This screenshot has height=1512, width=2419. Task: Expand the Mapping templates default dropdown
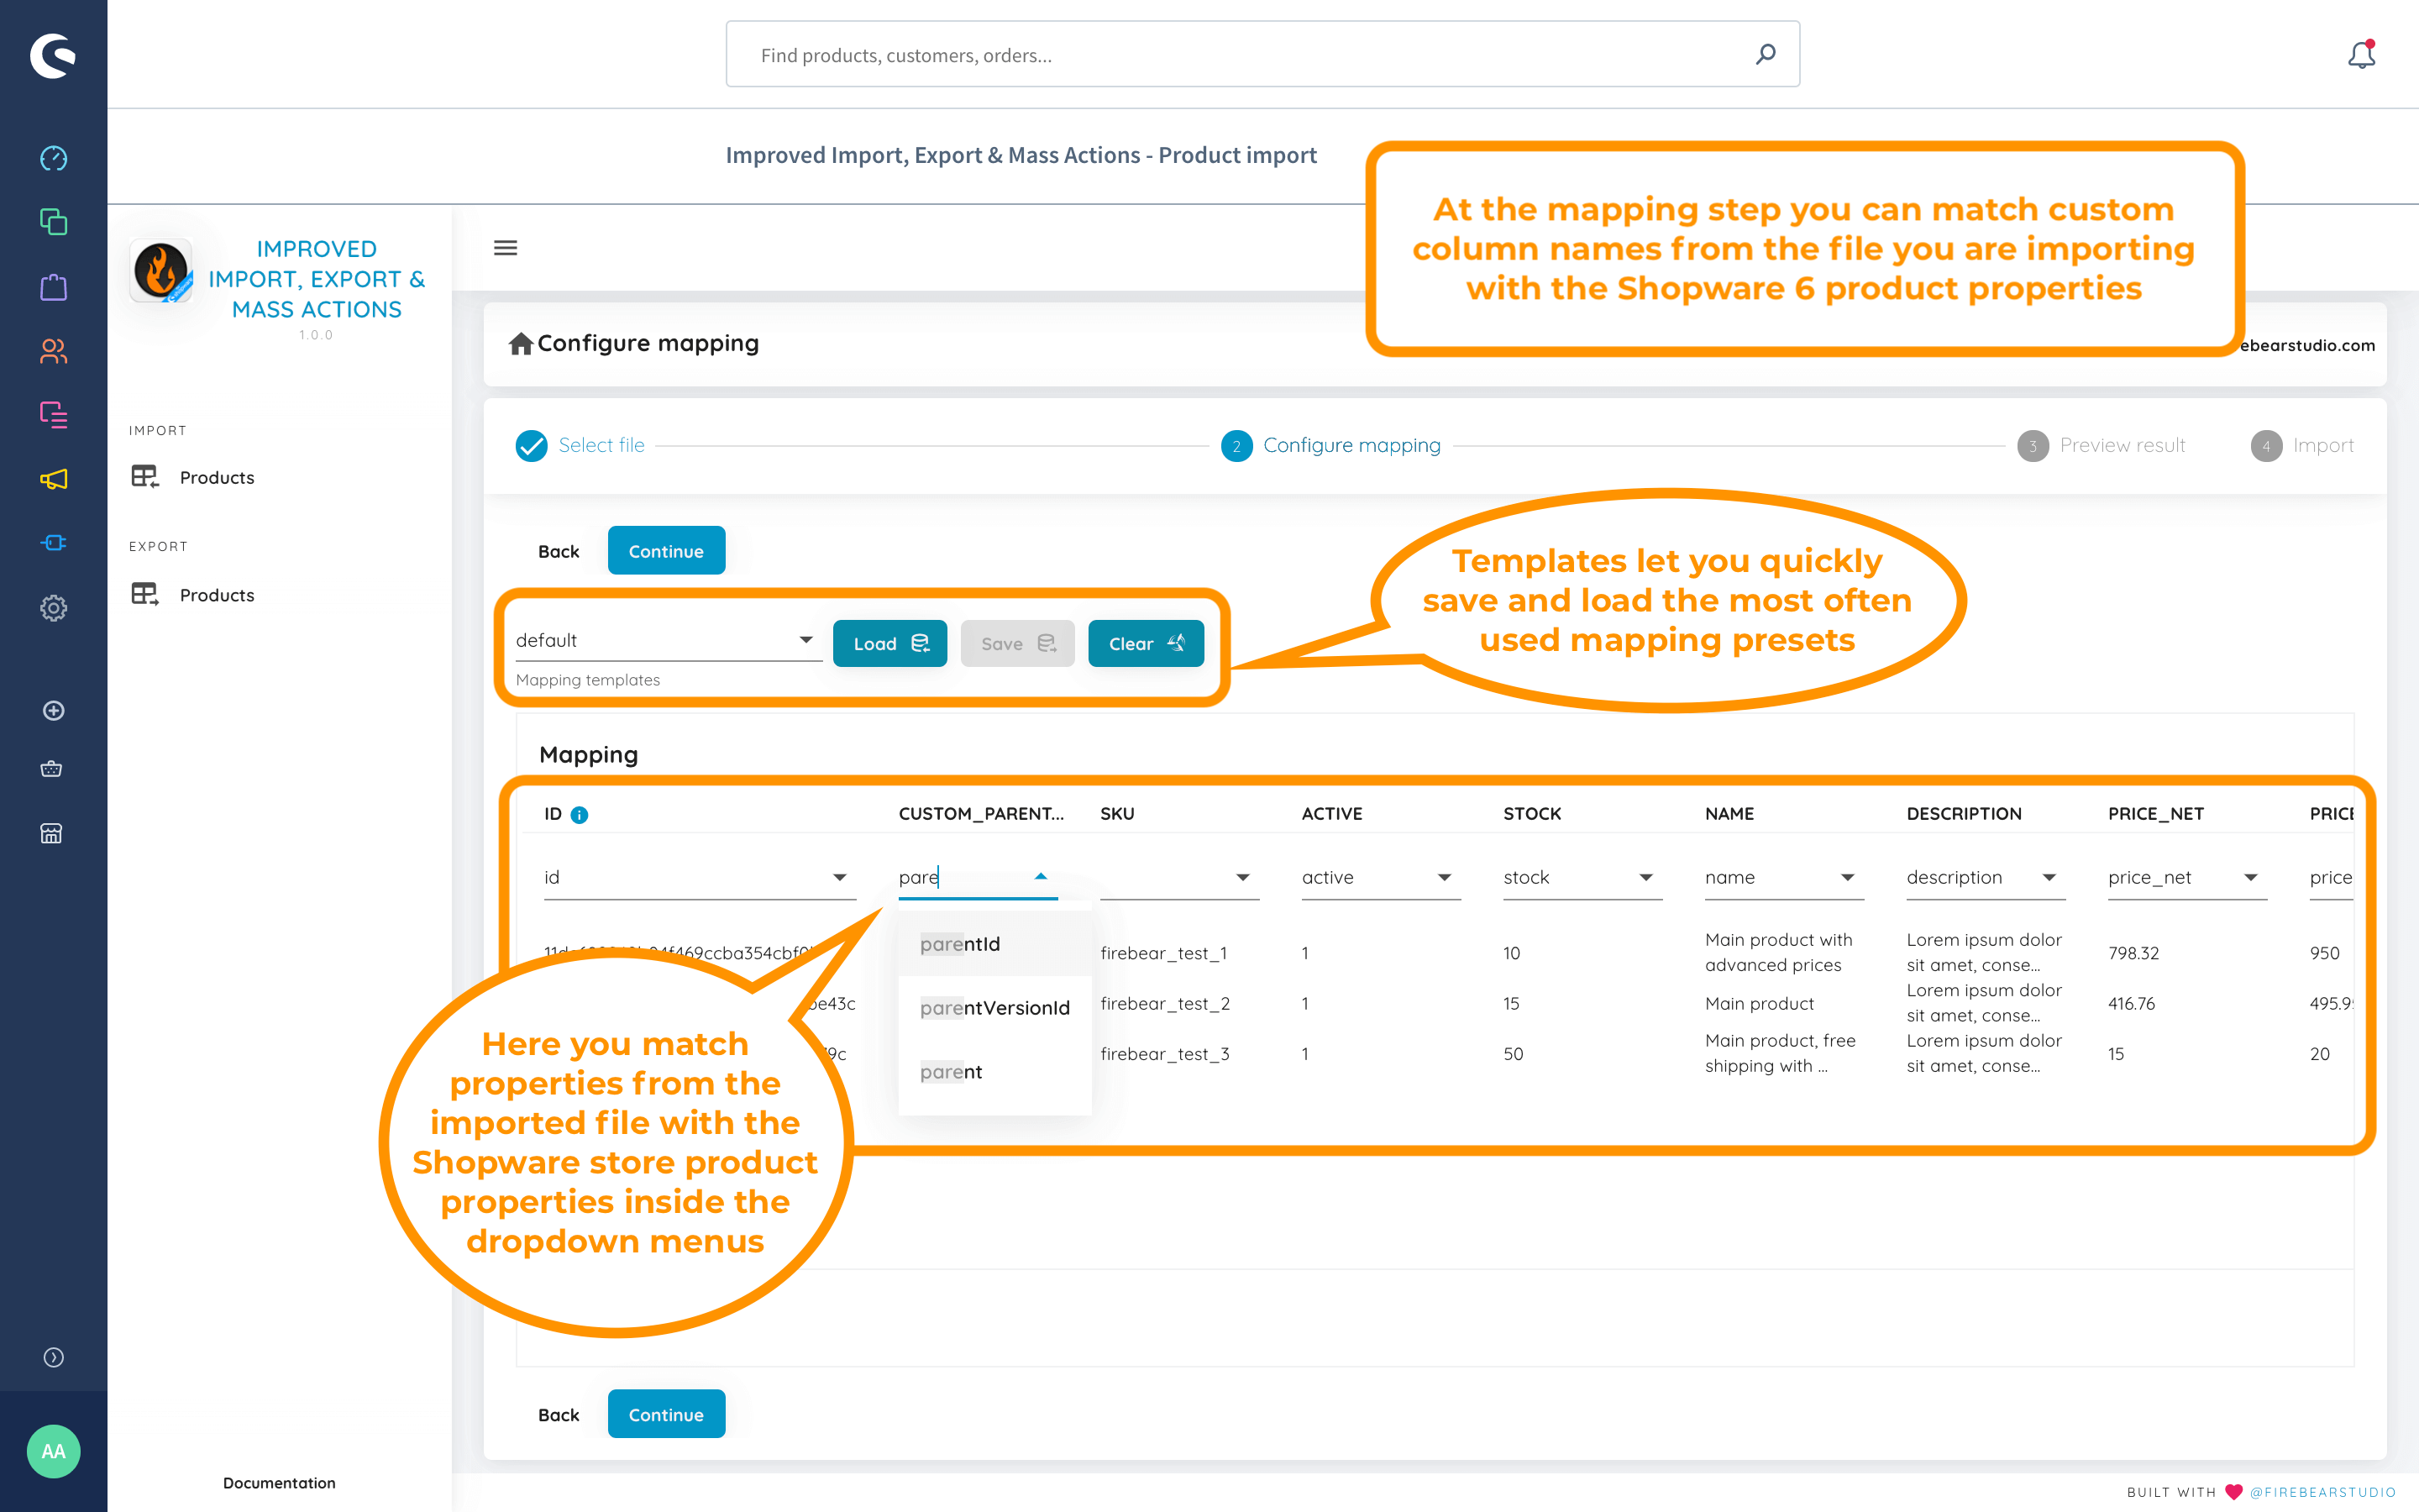point(805,639)
